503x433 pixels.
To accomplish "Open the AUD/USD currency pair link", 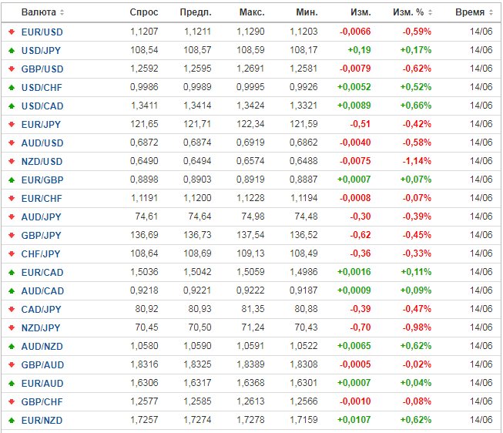I will (42, 143).
